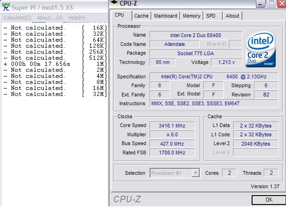Maximize the CPU-Z window
The image size is (286, 210).
[x=271, y=4]
